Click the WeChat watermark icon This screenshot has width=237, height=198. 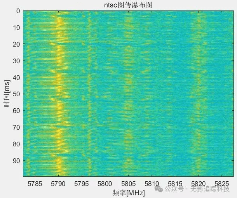point(159,188)
